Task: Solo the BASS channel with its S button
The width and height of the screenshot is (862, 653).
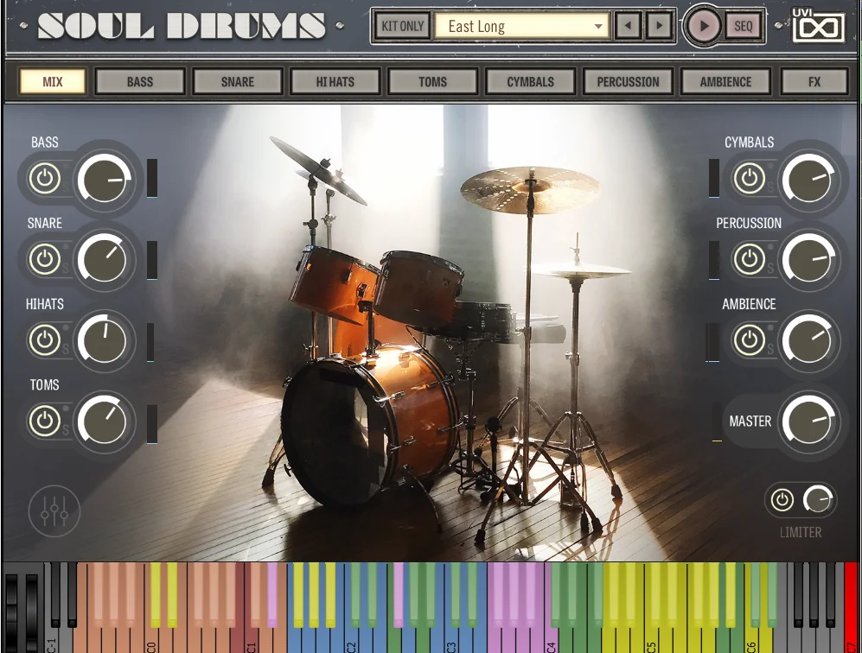Action: 66,187
